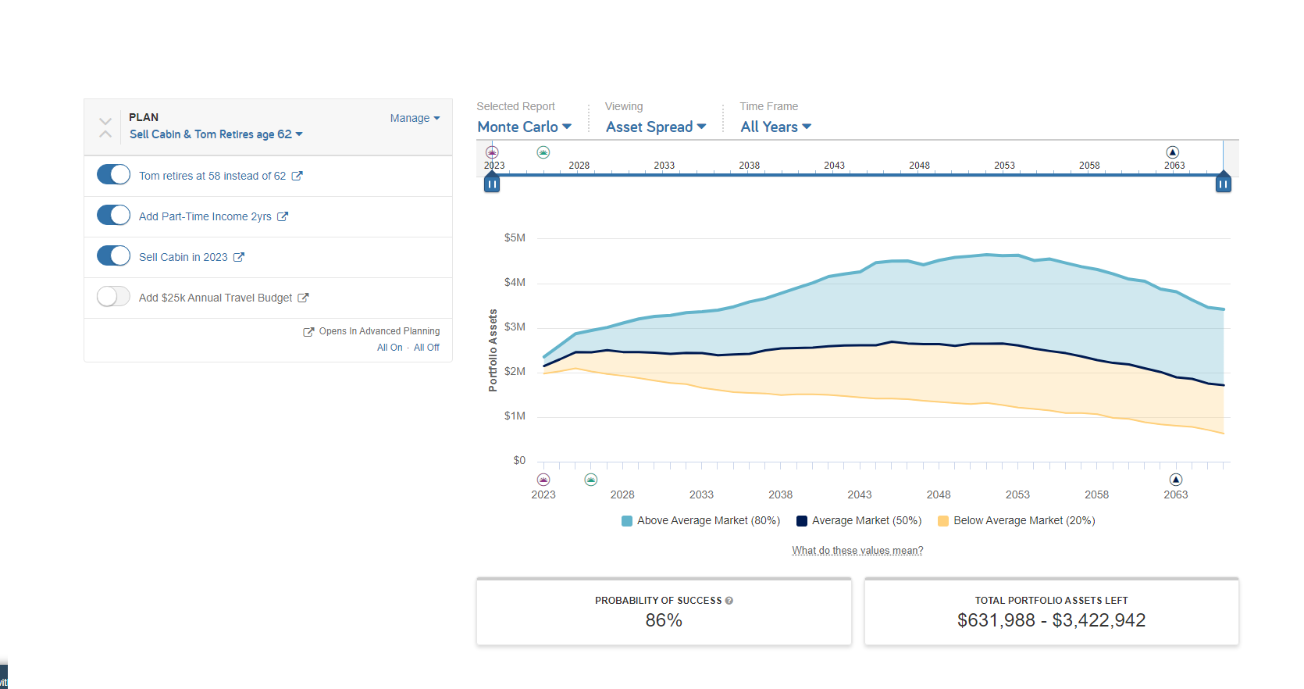This screenshot has width=1304, height=689.
Task: Click the green event marker under chart axis
Action: pos(591,479)
